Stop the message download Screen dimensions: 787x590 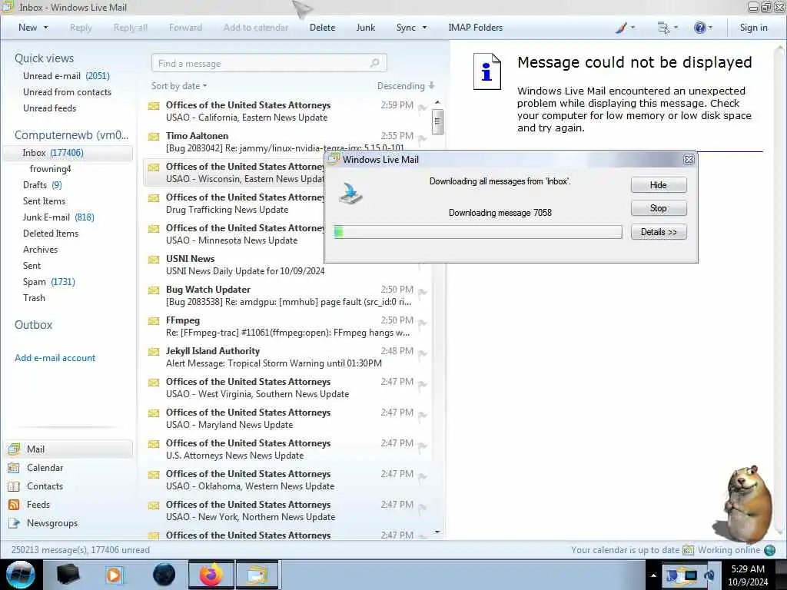pos(659,208)
